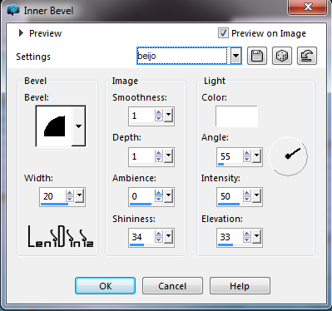332x311 pixels.
Task: Open the Bevel shape dropdown arrow
Action: coord(78,126)
